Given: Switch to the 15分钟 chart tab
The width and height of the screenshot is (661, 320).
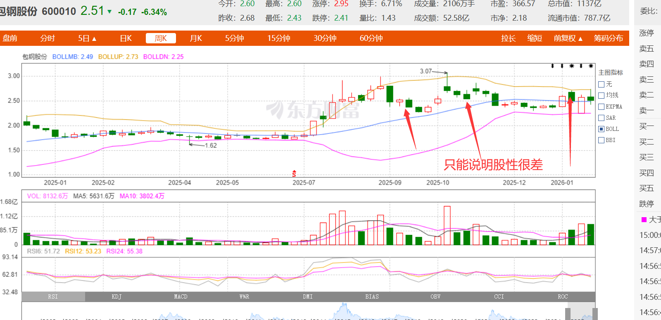Looking at the screenshot, I should pyautogui.click(x=278, y=38).
